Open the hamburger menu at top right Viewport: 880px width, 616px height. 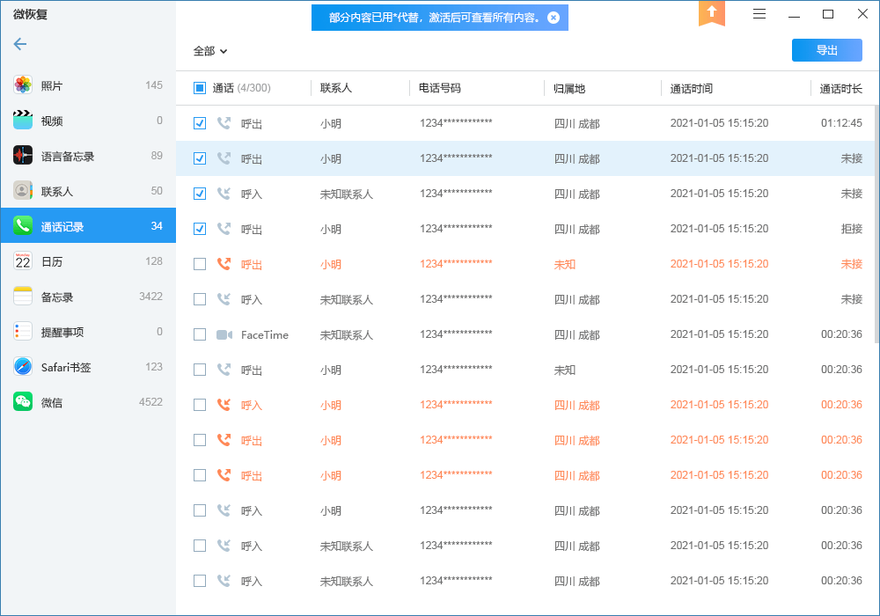pyautogui.click(x=758, y=14)
